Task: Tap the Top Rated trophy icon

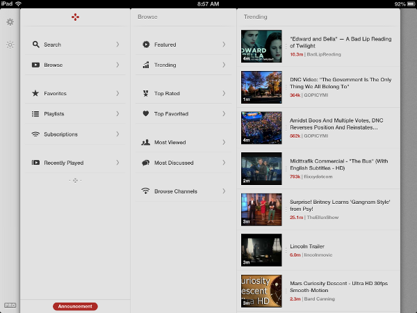Action: [x=146, y=93]
